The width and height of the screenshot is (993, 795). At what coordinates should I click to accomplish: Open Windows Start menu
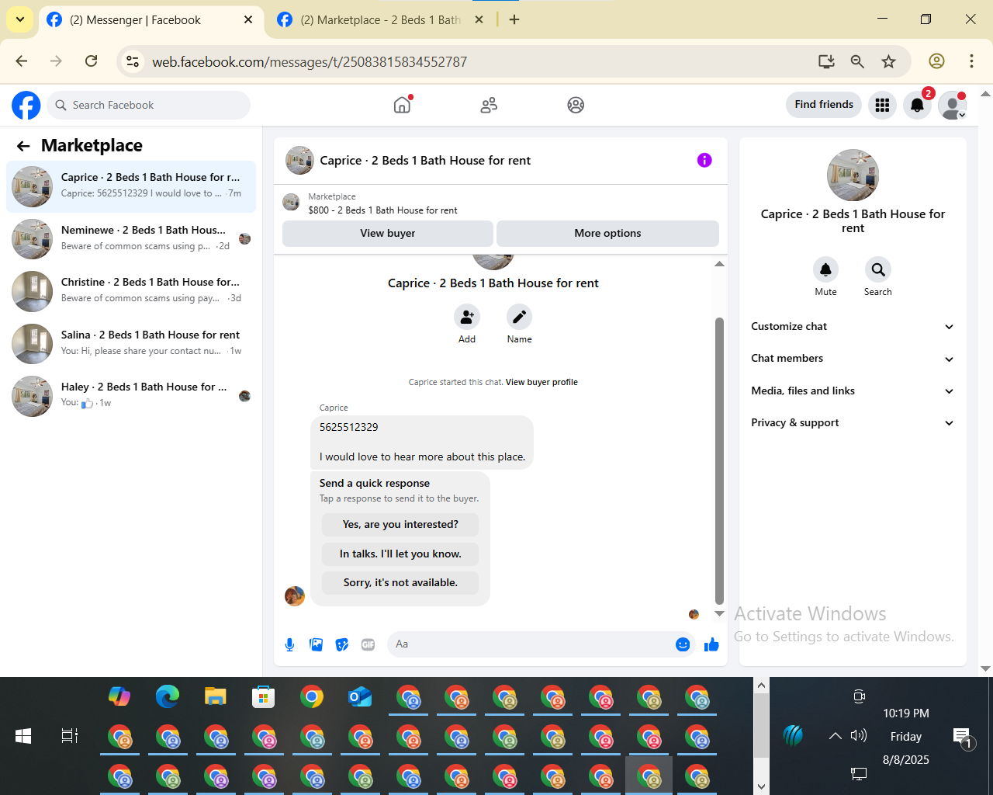point(23,736)
